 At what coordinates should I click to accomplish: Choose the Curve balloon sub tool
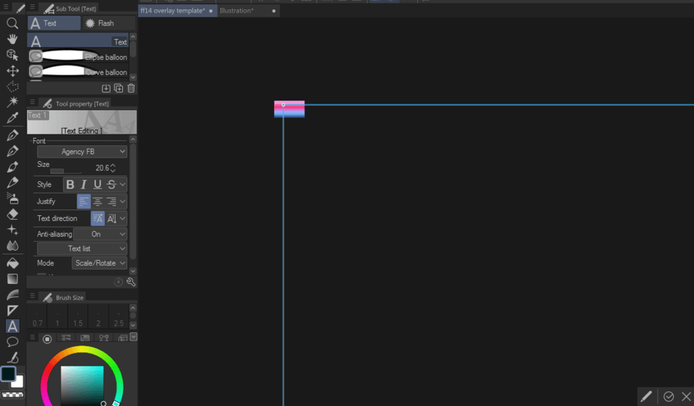[x=78, y=72]
